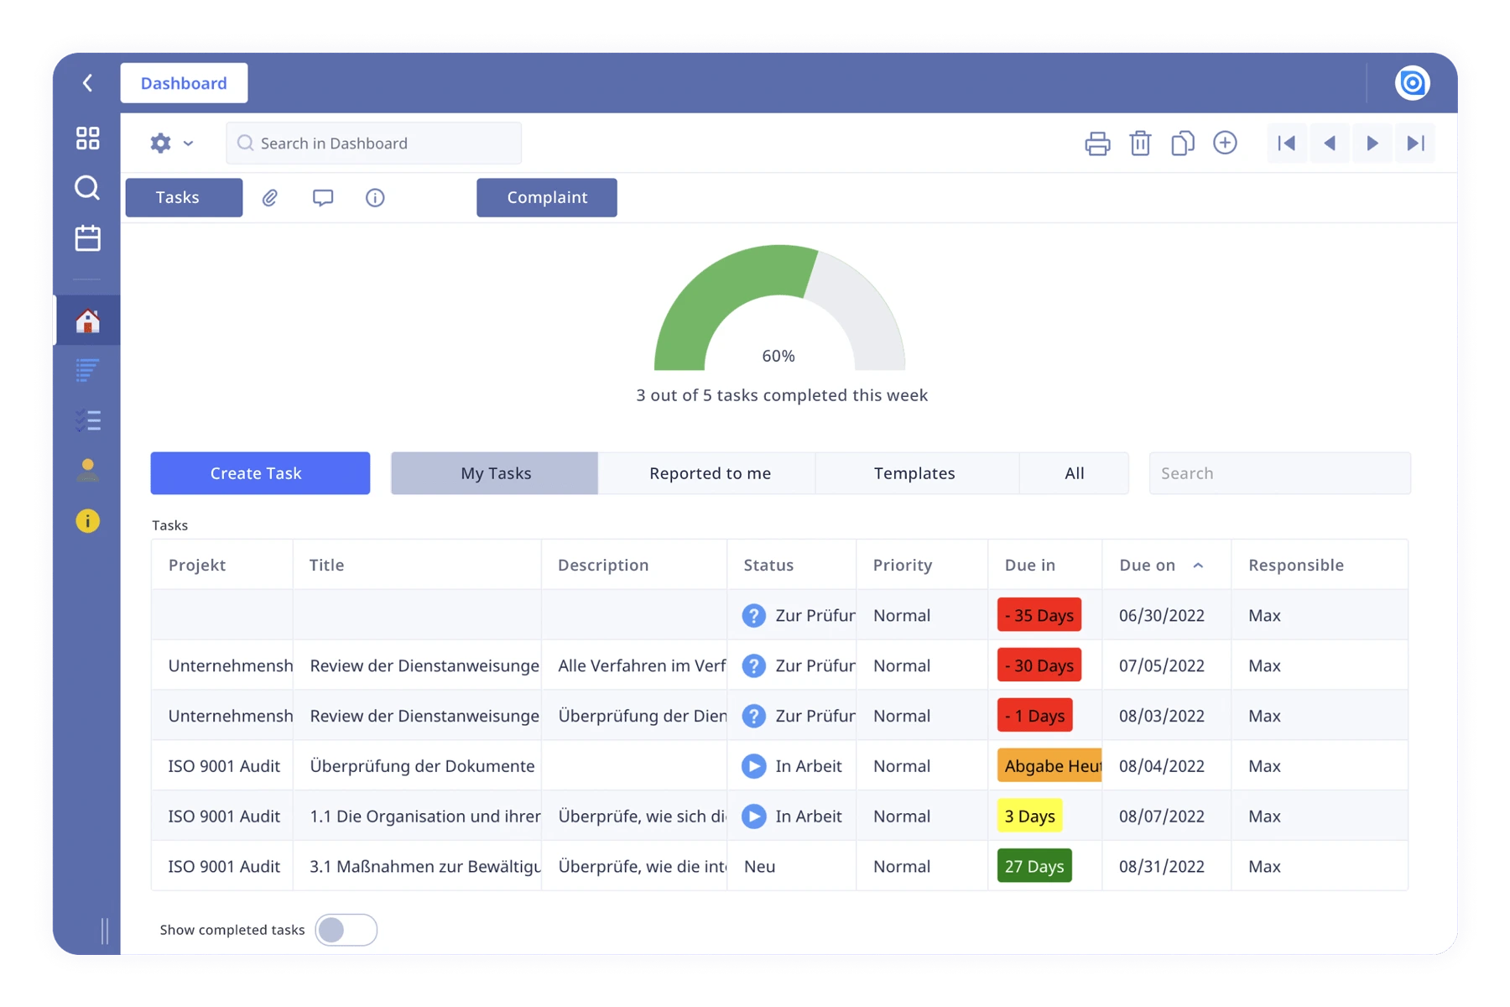
Task: Jump to first record button
Action: pos(1287,143)
